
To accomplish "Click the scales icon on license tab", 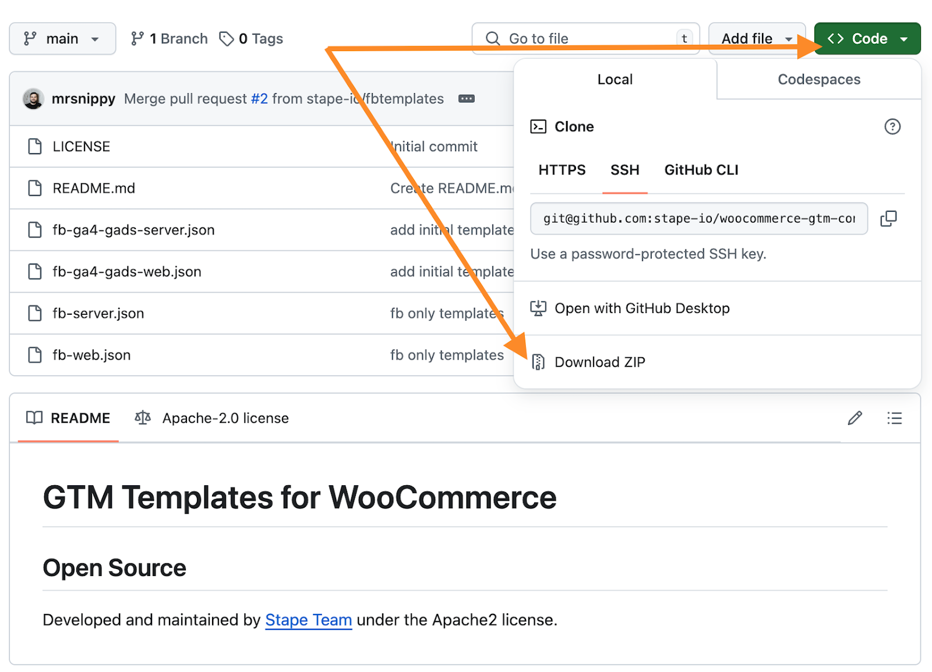I will tap(143, 418).
